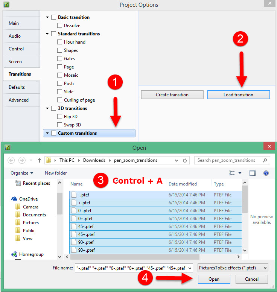The height and width of the screenshot is (292, 277).
Task: Click the Up folder arrow icon
Action: (x=40, y=160)
